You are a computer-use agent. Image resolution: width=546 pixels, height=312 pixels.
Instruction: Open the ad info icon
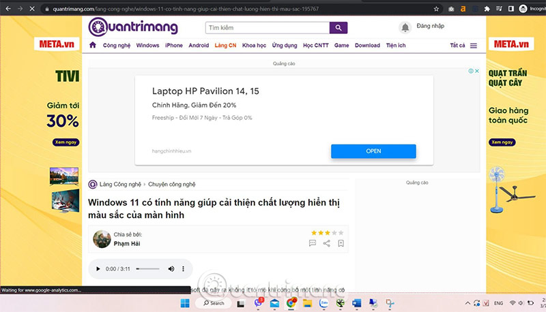471,71
